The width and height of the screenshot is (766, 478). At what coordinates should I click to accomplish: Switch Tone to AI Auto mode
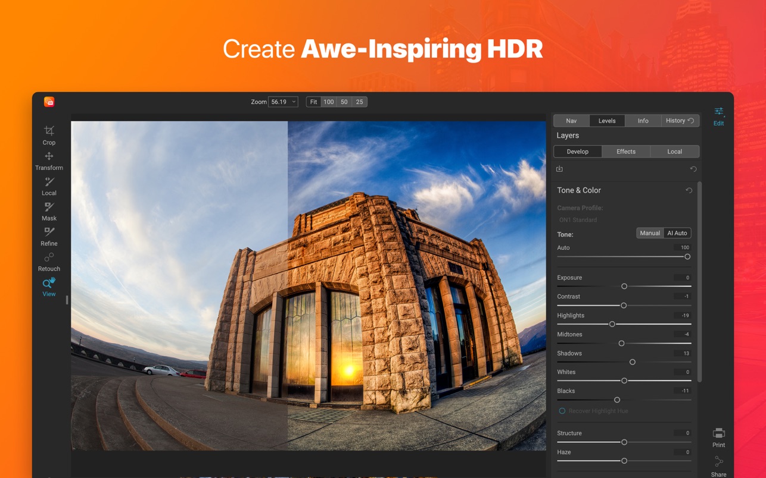click(678, 233)
